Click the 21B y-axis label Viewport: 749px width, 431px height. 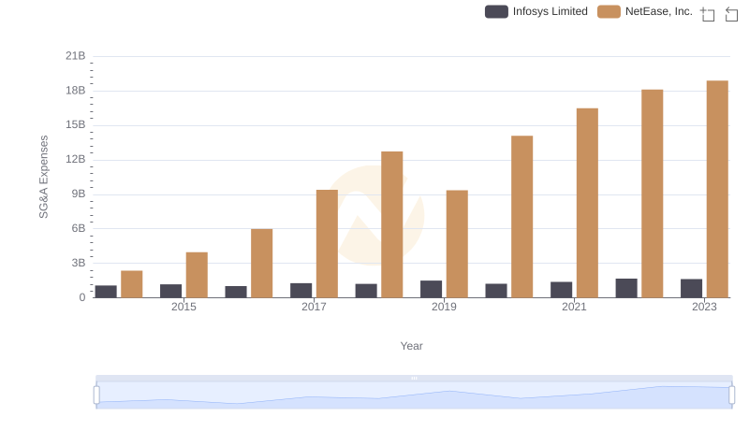[x=76, y=56]
